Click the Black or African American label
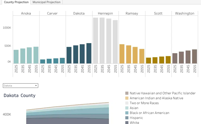Image resolution: width=201 pixels, height=124 pixels. coord(149,113)
